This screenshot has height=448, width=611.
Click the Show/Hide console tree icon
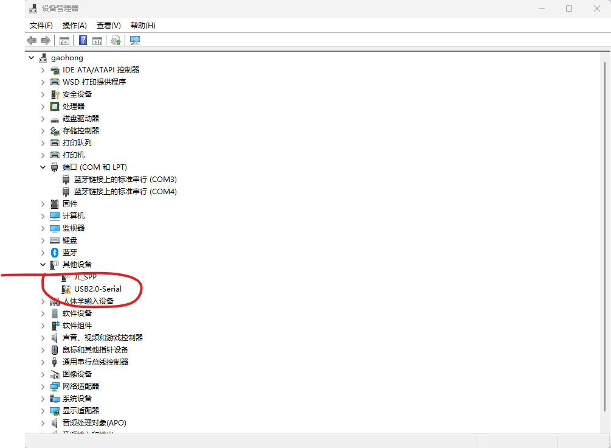click(x=64, y=40)
